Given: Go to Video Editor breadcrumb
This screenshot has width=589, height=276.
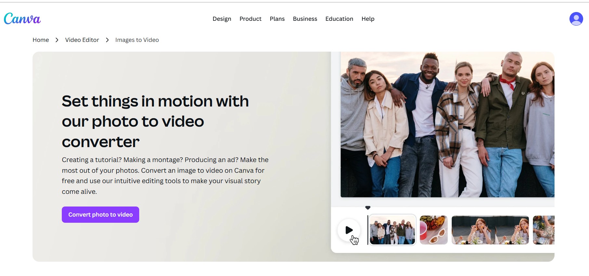Looking at the screenshot, I should [x=82, y=40].
